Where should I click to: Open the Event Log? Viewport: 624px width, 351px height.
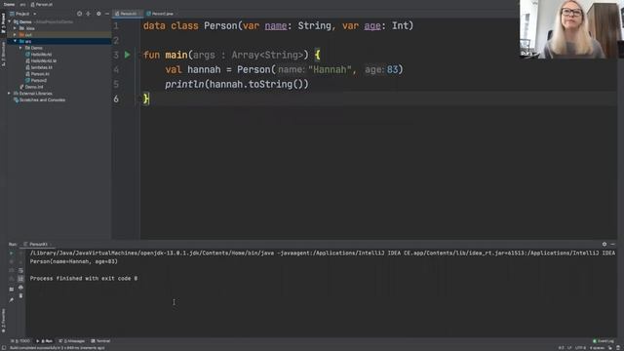[x=604, y=341]
